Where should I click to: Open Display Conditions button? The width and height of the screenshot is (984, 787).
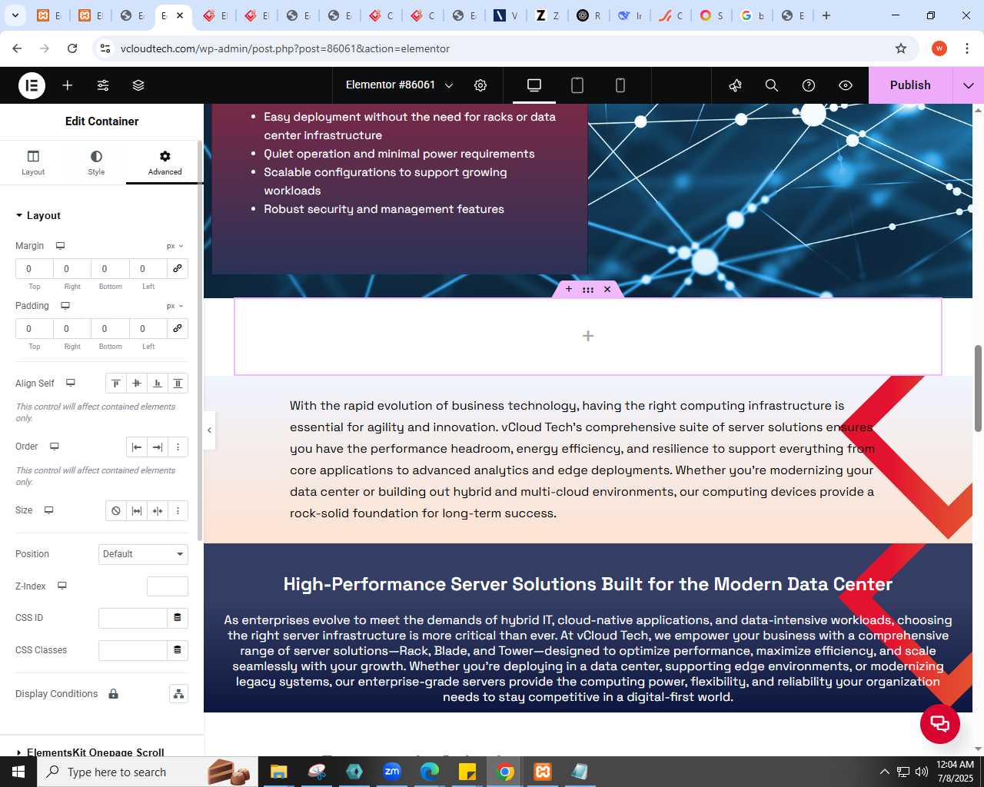178,694
